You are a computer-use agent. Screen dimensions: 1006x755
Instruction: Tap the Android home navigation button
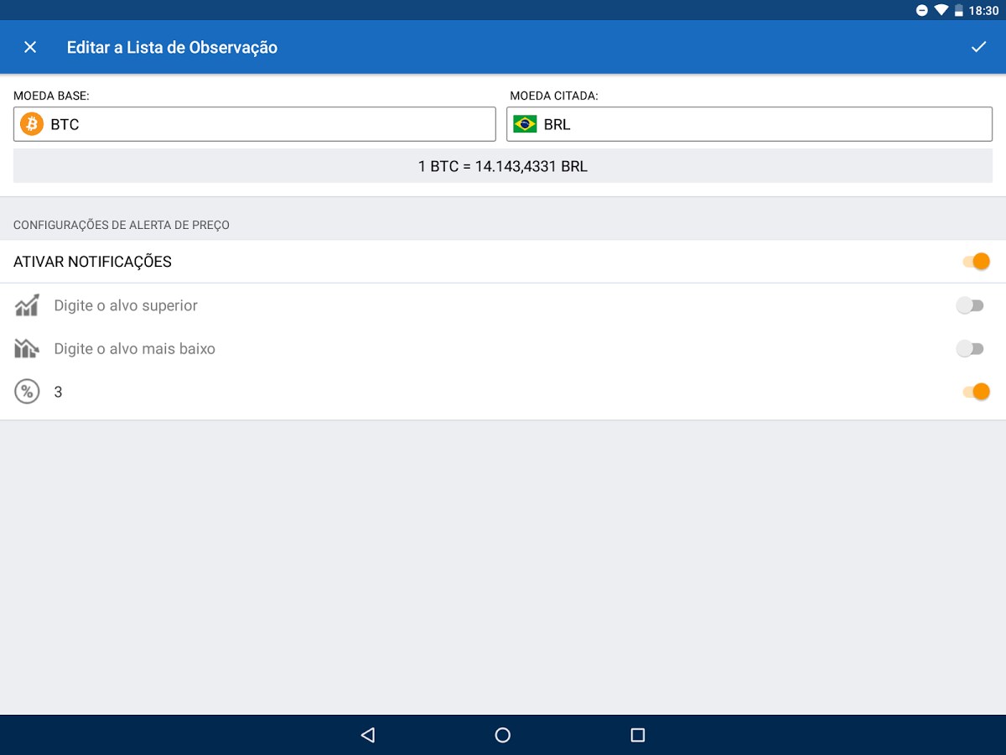(x=503, y=735)
